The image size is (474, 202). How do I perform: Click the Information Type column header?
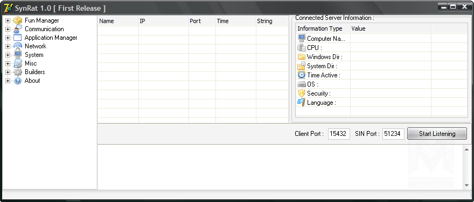[323, 28]
